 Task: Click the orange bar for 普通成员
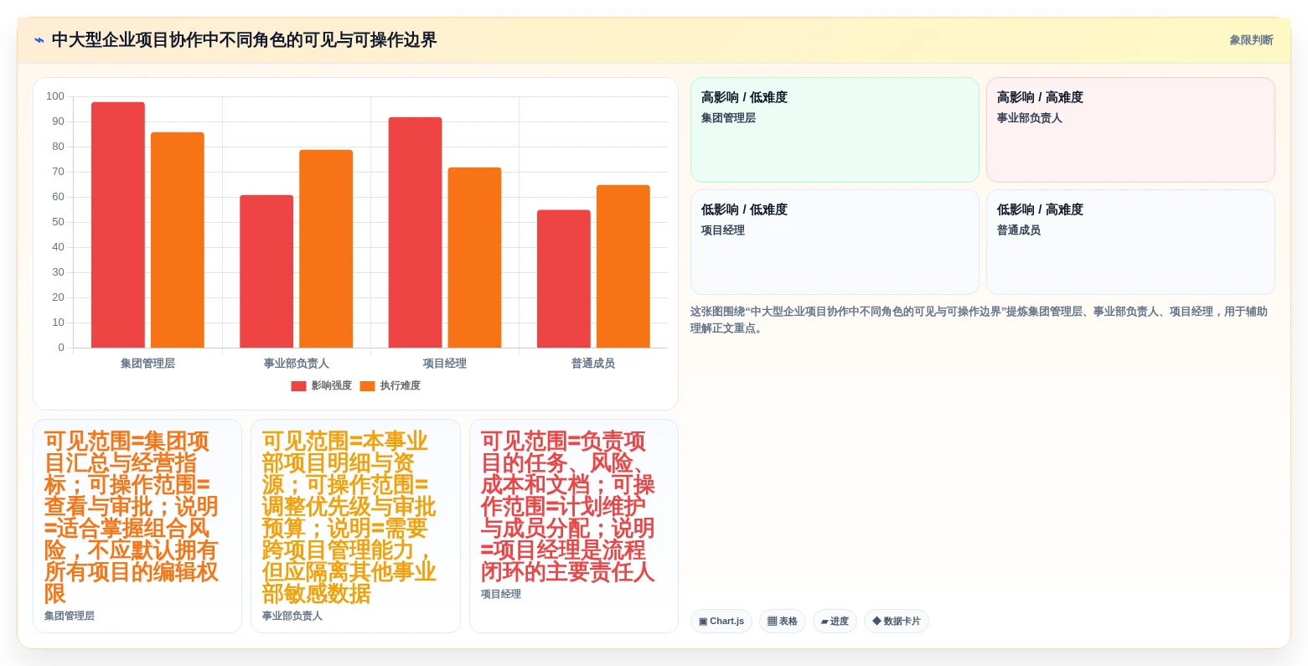(623, 266)
